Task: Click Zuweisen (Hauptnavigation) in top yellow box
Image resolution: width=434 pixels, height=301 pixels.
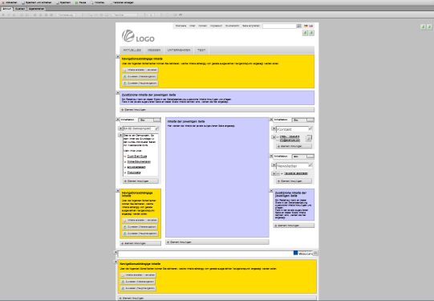Action: point(140,83)
